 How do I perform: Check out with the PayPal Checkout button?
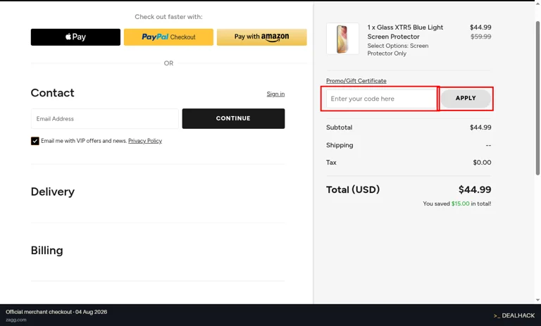[168, 37]
